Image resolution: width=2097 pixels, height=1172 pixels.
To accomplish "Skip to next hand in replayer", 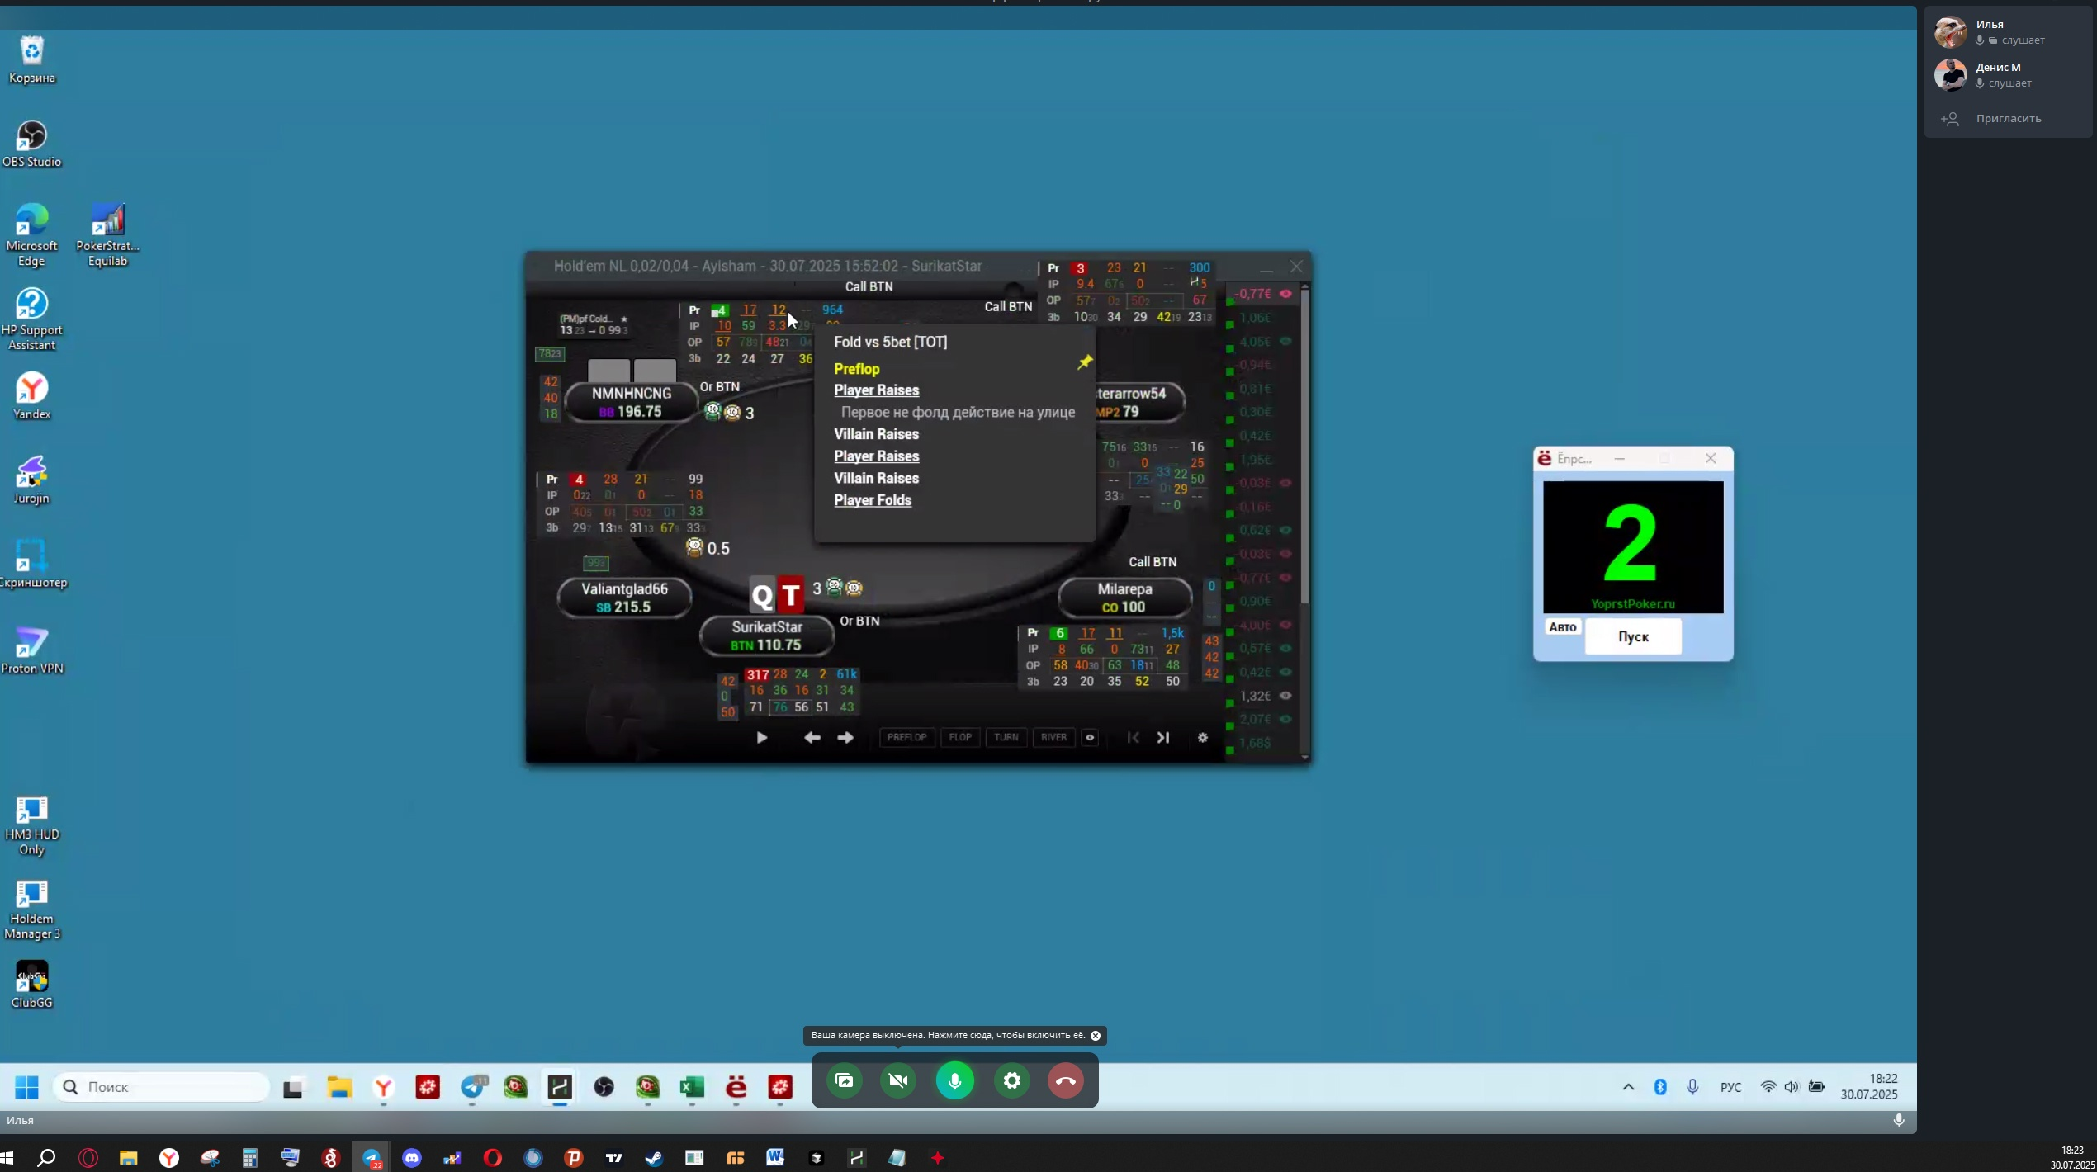I will click(1162, 737).
